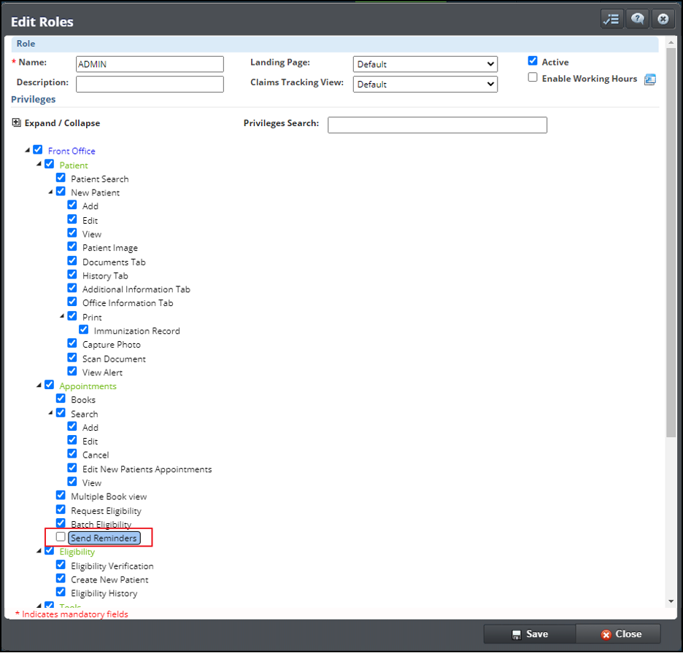Image resolution: width=683 pixels, height=653 pixels.
Task: Click the checklist icon in title bar
Action: point(611,20)
